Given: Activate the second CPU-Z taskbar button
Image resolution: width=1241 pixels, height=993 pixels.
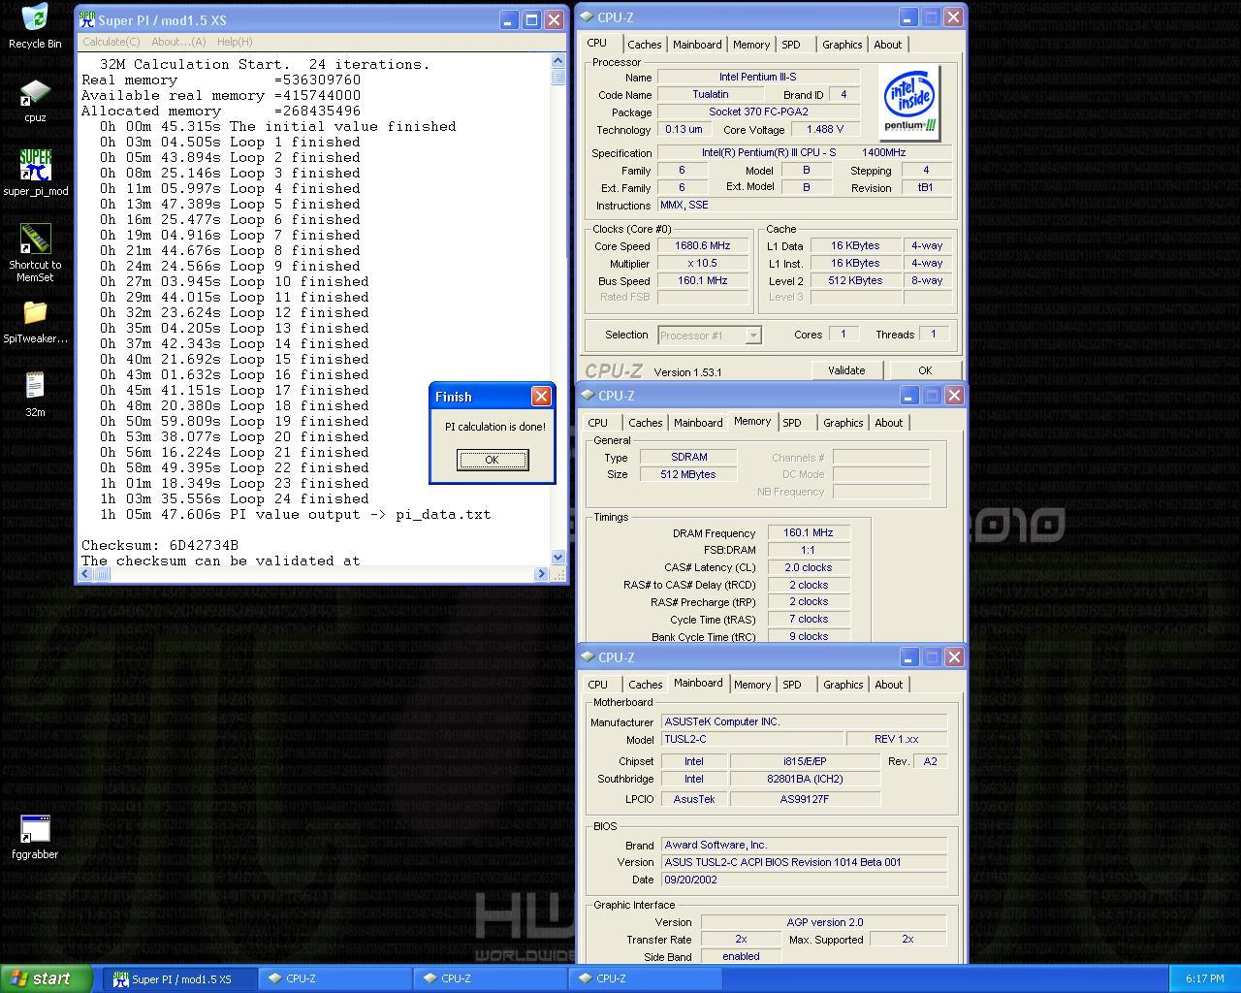Looking at the screenshot, I should (491, 979).
